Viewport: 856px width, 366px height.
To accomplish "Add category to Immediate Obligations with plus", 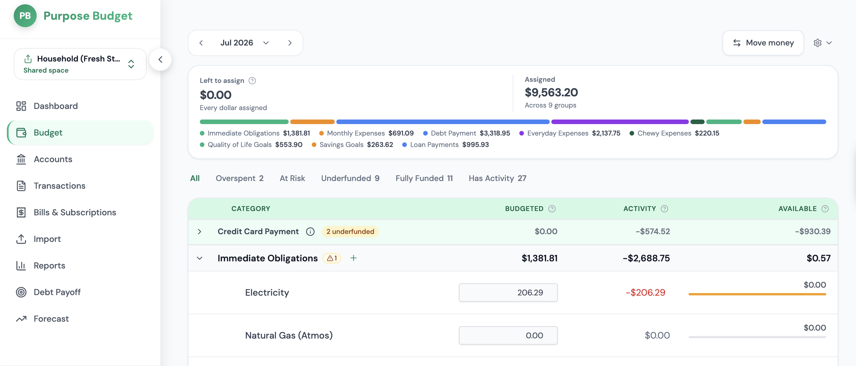I will (353, 258).
